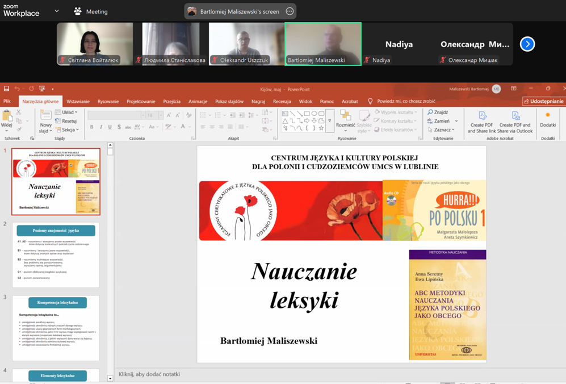The image size is (566, 384).
Task: Toggle text shadow S button
Action: pos(119,127)
